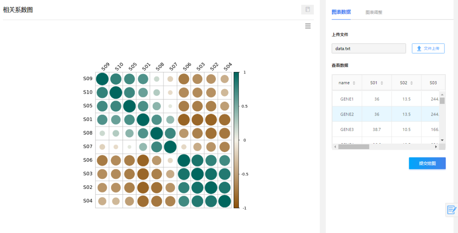Switch to 图表调整 tab

(374, 12)
